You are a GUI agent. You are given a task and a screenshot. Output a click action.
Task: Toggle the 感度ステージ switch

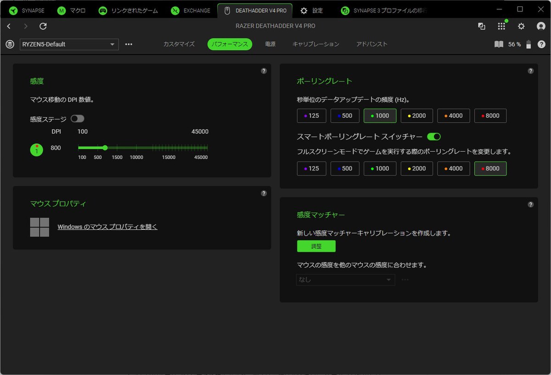[x=78, y=119]
